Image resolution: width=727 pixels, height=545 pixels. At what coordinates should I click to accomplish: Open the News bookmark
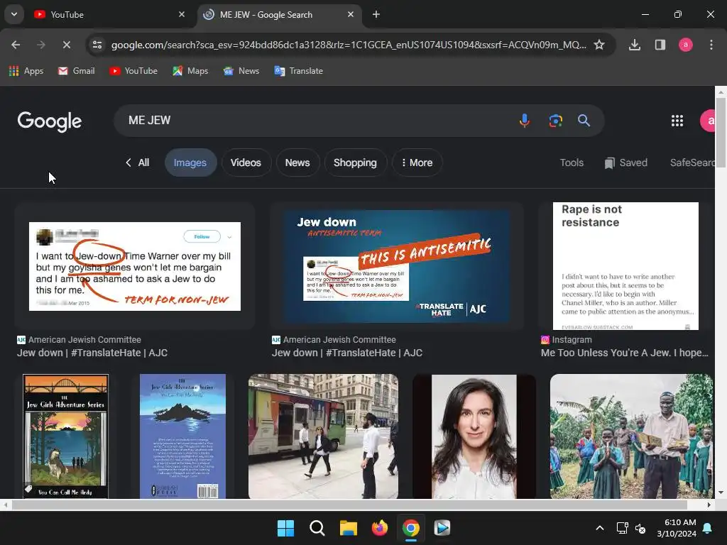(x=241, y=71)
